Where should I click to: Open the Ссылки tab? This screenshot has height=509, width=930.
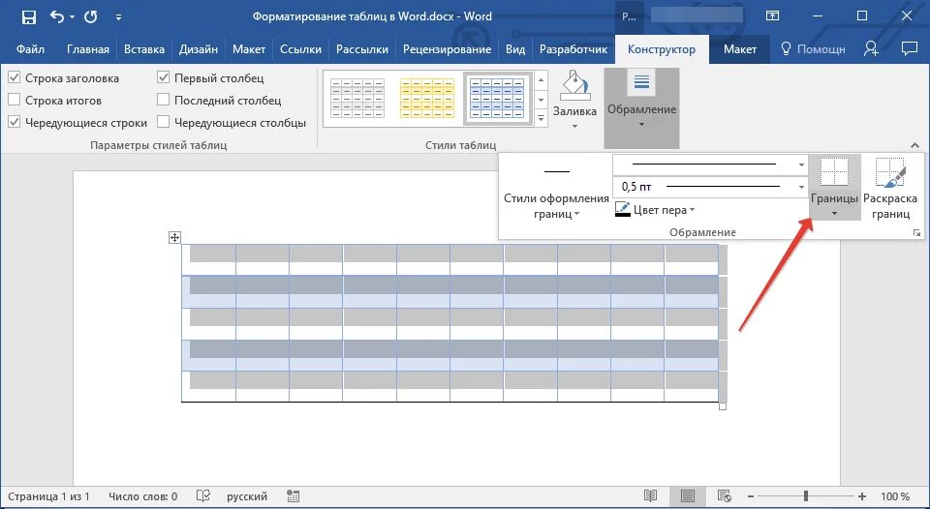pos(300,49)
